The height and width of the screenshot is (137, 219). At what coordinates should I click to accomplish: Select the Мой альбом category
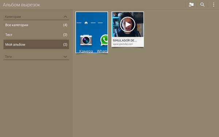point(36,45)
